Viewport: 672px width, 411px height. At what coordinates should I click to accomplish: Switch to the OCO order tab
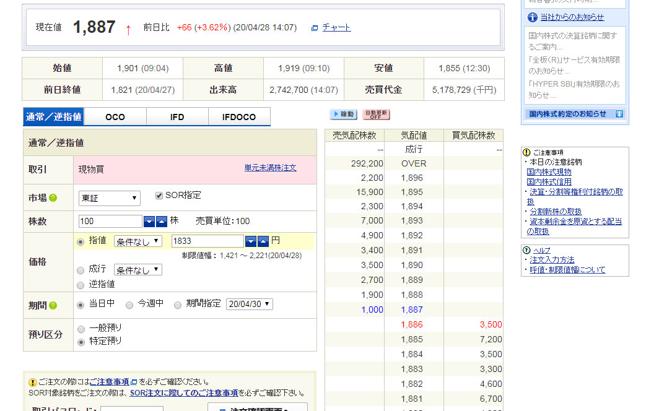tap(115, 116)
